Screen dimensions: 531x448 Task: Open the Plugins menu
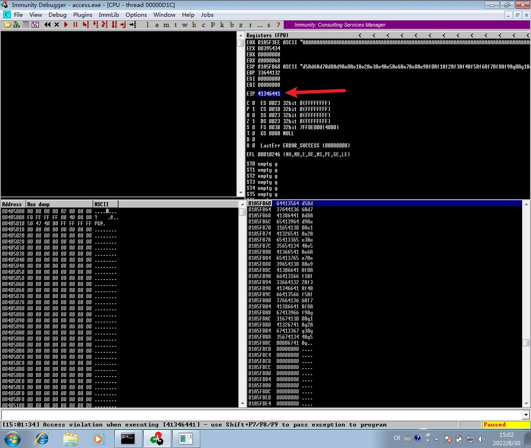pos(83,14)
